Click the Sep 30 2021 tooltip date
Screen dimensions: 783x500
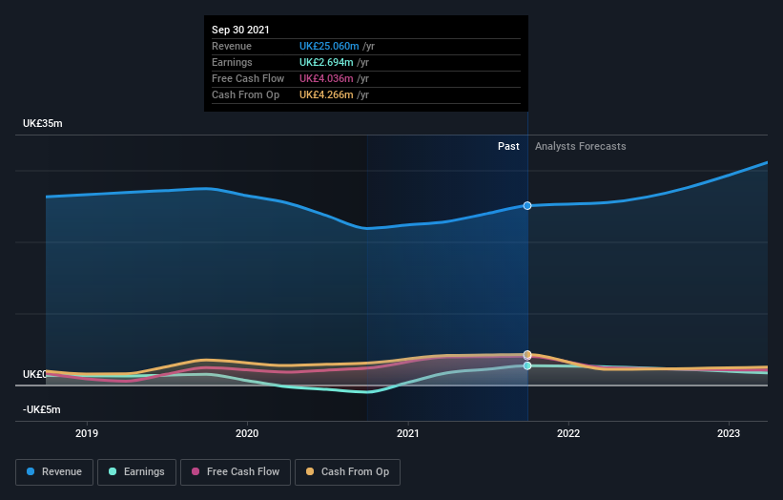(x=240, y=30)
